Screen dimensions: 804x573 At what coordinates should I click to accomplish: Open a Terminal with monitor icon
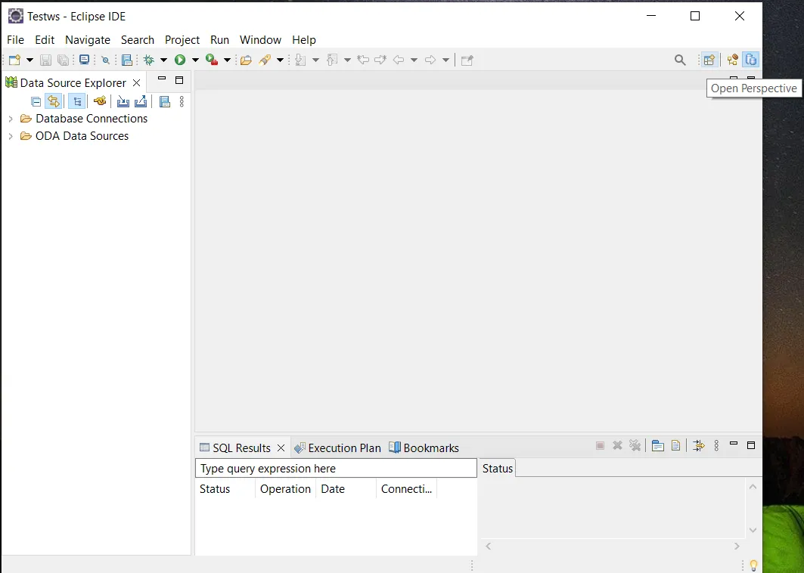tap(85, 60)
